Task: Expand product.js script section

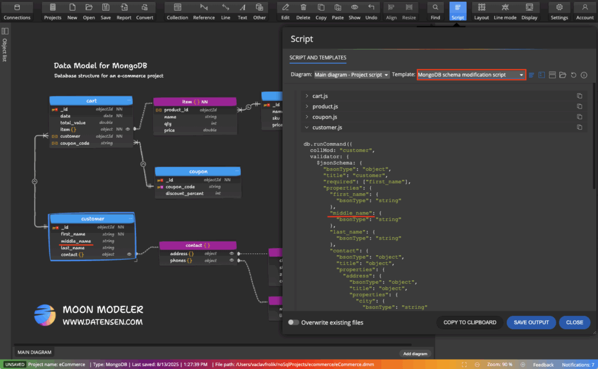Action: coord(307,106)
